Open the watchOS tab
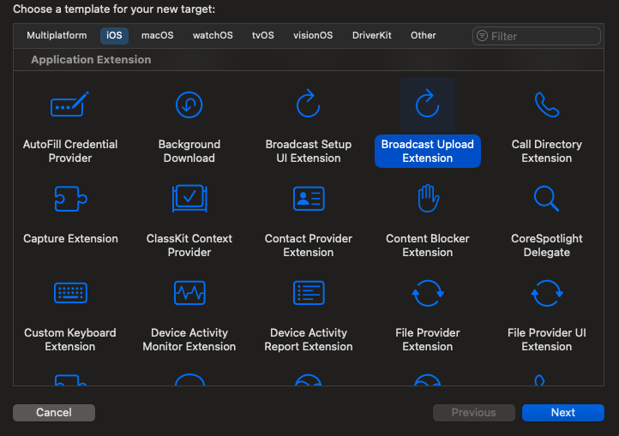This screenshot has width=619, height=436. click(x=213, y=35)
